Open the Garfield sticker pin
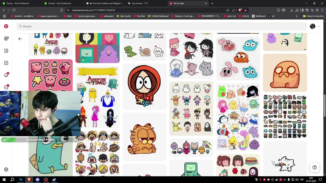 144,137
